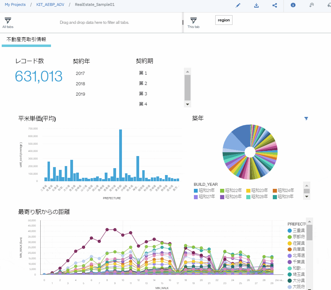Select 第 2 in 契約期 list
This screenshot has height=290, width=331.
[143, 83]
